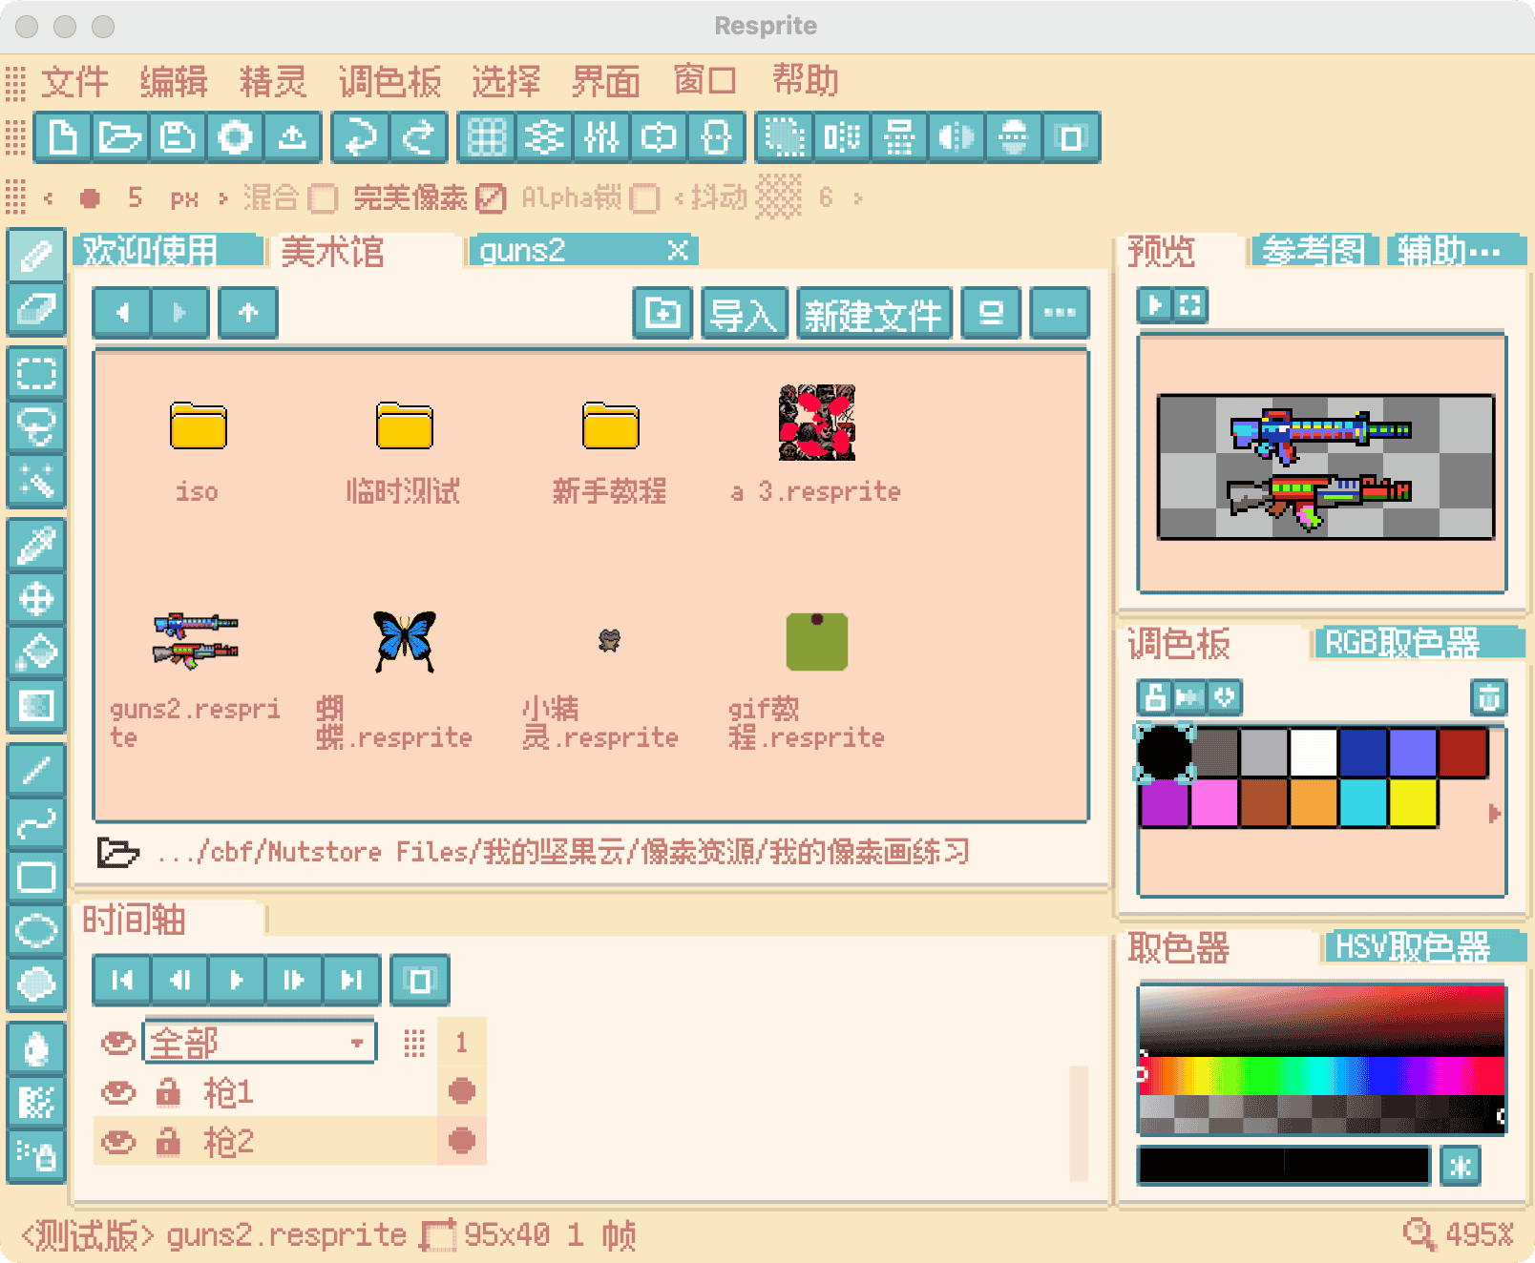Select the pencil drawing tool
1535x1263 pixels.
(35, 256)
